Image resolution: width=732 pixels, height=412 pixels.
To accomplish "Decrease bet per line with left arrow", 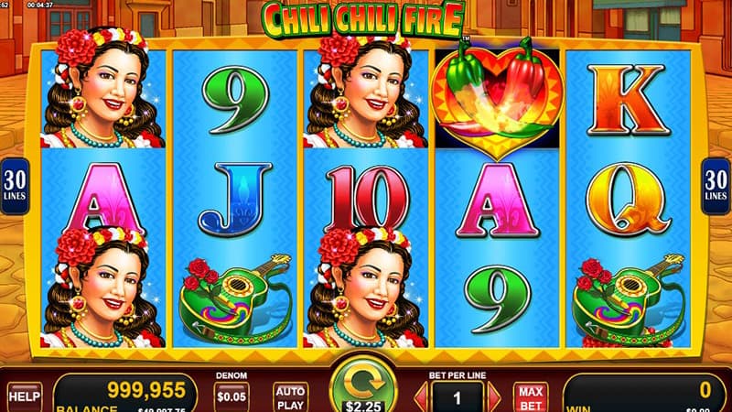I will point(421,397).
